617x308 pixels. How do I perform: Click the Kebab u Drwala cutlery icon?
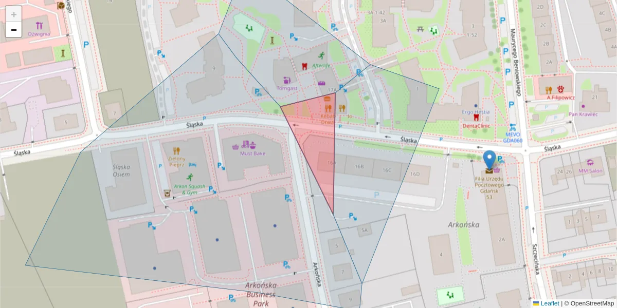[329, 108]
